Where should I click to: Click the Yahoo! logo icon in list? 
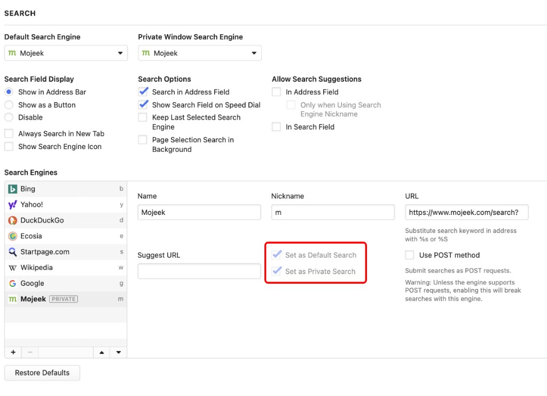coord(13,205)
